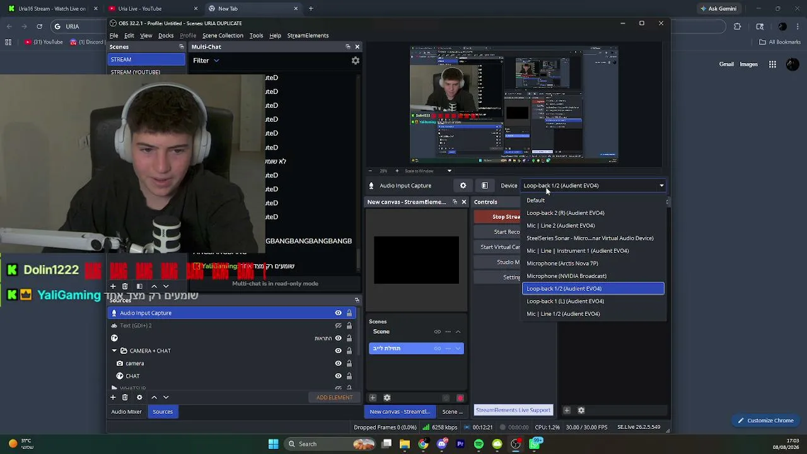Select the STREAM scene
Viewport: 807px width, 454px height.
point(146,59)
